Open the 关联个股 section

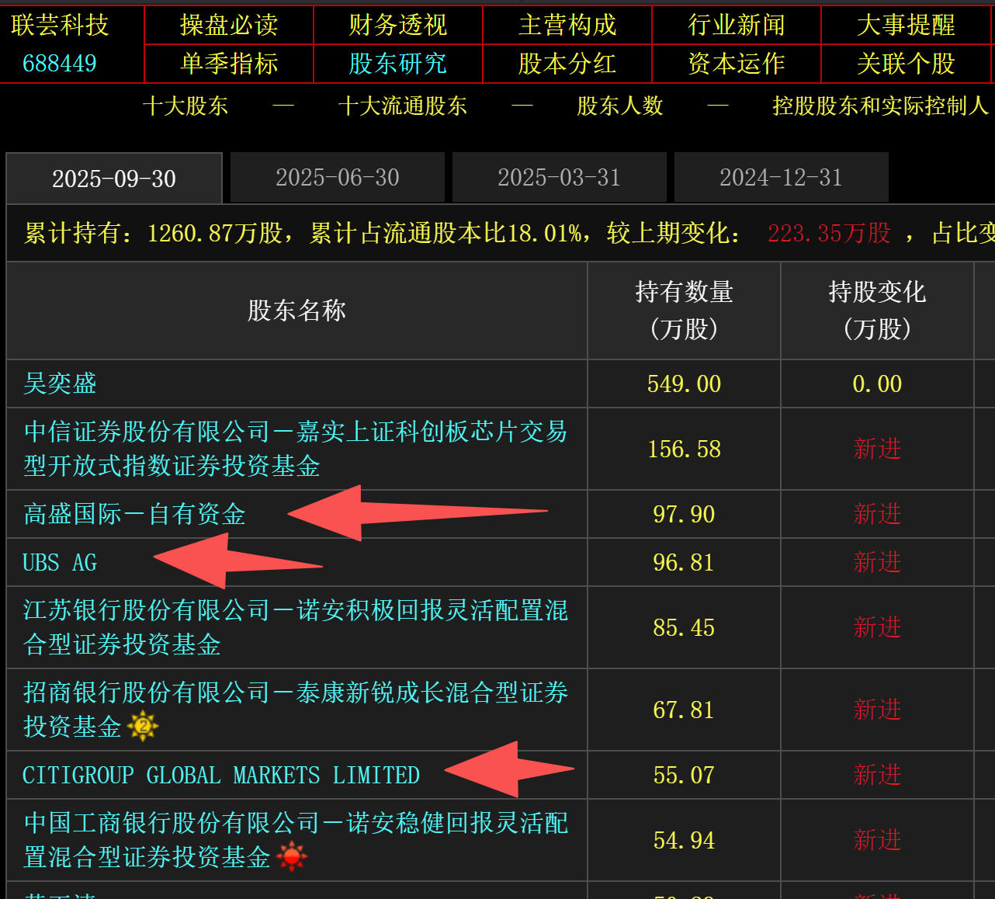click(x=906, y=63)
